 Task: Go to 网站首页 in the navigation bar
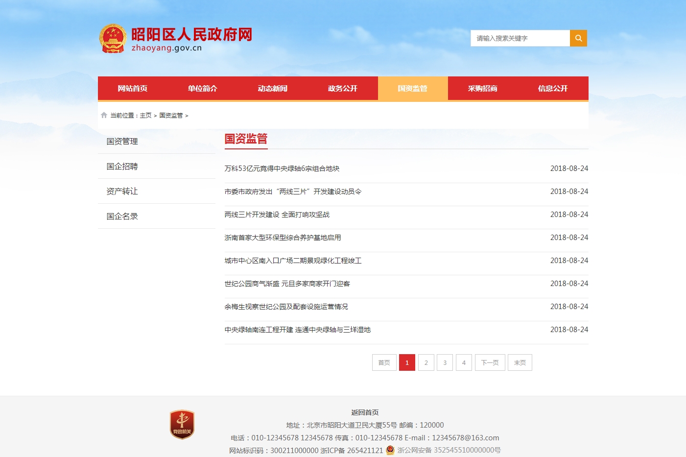pyautogui.click(x=132, y=89)
